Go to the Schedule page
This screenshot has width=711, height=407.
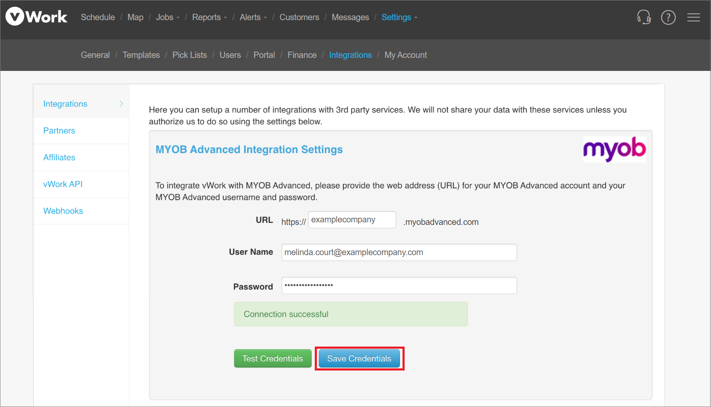(98, 17)
